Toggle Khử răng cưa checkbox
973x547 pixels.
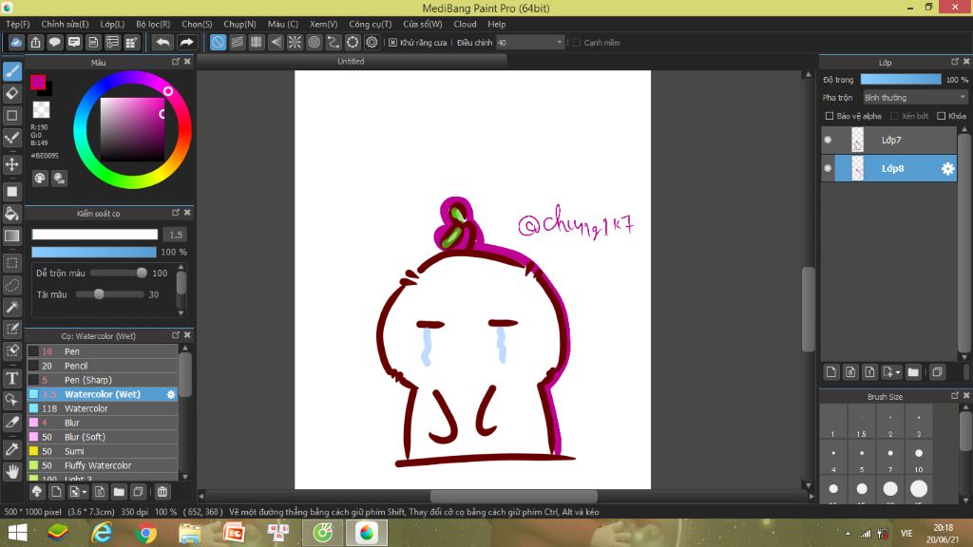point(392,43)
